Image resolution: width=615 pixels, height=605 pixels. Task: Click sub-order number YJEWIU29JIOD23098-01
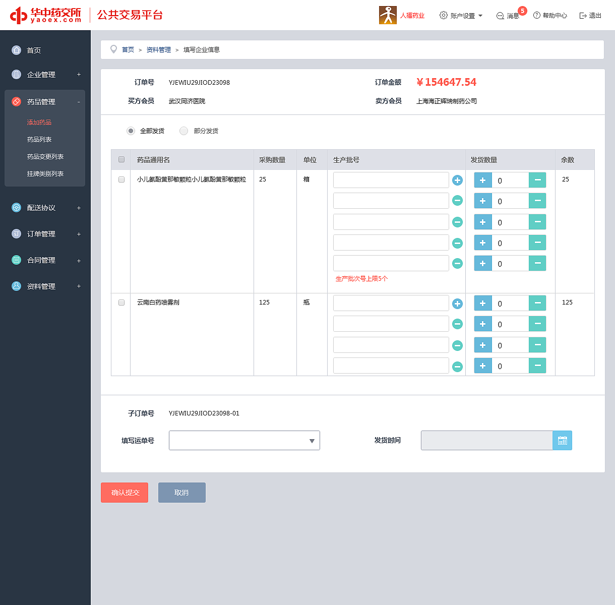tap(204, 413)
